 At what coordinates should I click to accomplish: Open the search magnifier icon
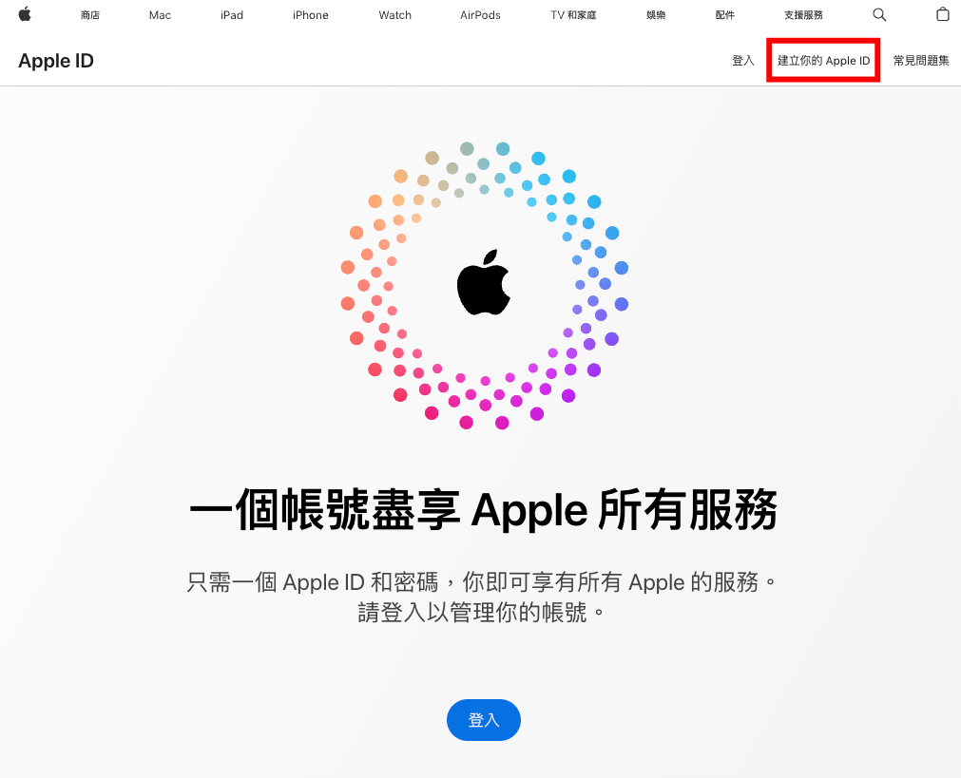click(x=879, y=14)
